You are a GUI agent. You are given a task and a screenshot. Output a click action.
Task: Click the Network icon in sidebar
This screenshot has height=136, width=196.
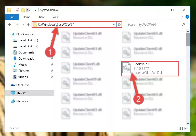pos(13,101)
